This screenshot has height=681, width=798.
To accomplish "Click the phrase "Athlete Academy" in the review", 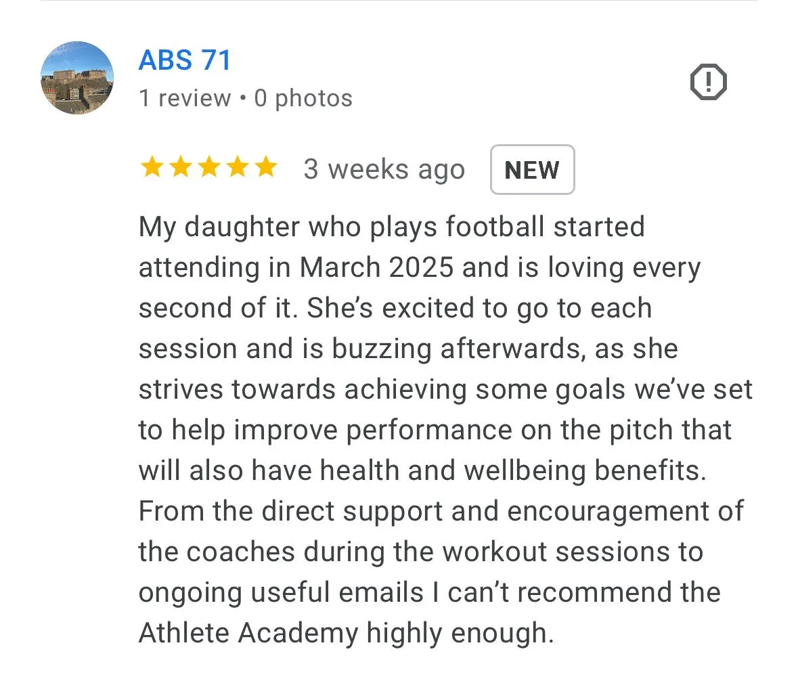I will [x=248, y=634].
